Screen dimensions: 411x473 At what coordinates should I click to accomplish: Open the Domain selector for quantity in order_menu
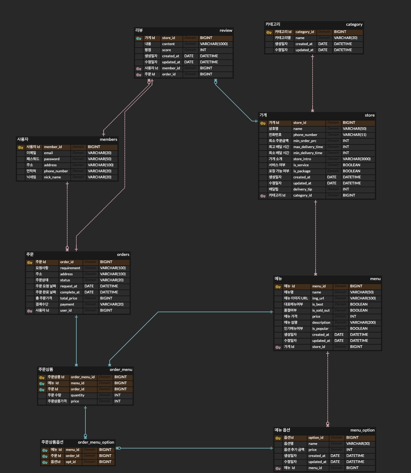[x=105, y=395]
